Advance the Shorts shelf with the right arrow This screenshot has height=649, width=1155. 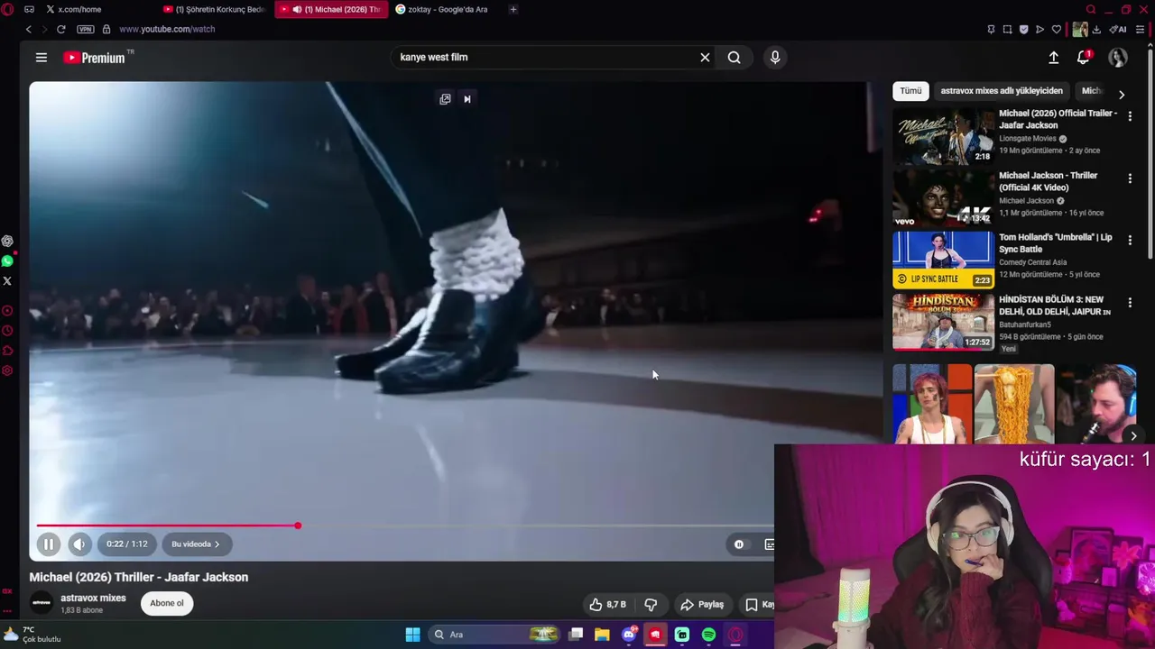coord(1133,435)
